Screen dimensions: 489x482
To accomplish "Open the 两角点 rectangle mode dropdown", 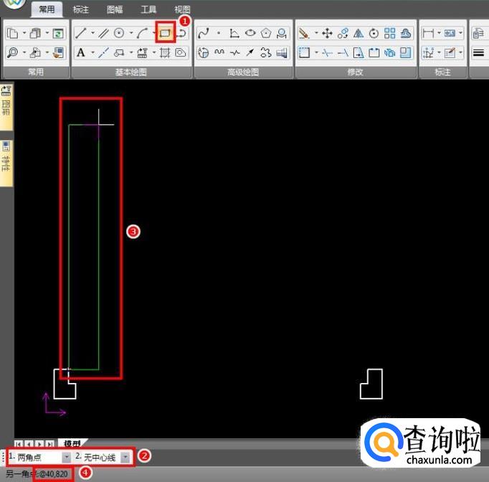I will pos(66,457).
